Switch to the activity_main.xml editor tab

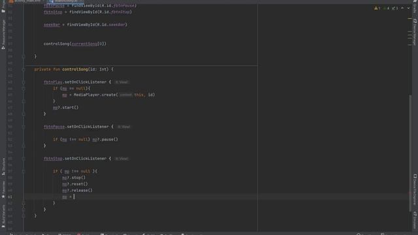[25, 1]
